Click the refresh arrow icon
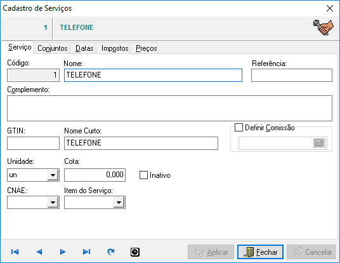This screenshot has height=263, width=340. [111, 252]
